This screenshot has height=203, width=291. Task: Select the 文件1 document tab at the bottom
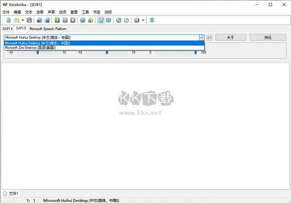click(11, 193)
